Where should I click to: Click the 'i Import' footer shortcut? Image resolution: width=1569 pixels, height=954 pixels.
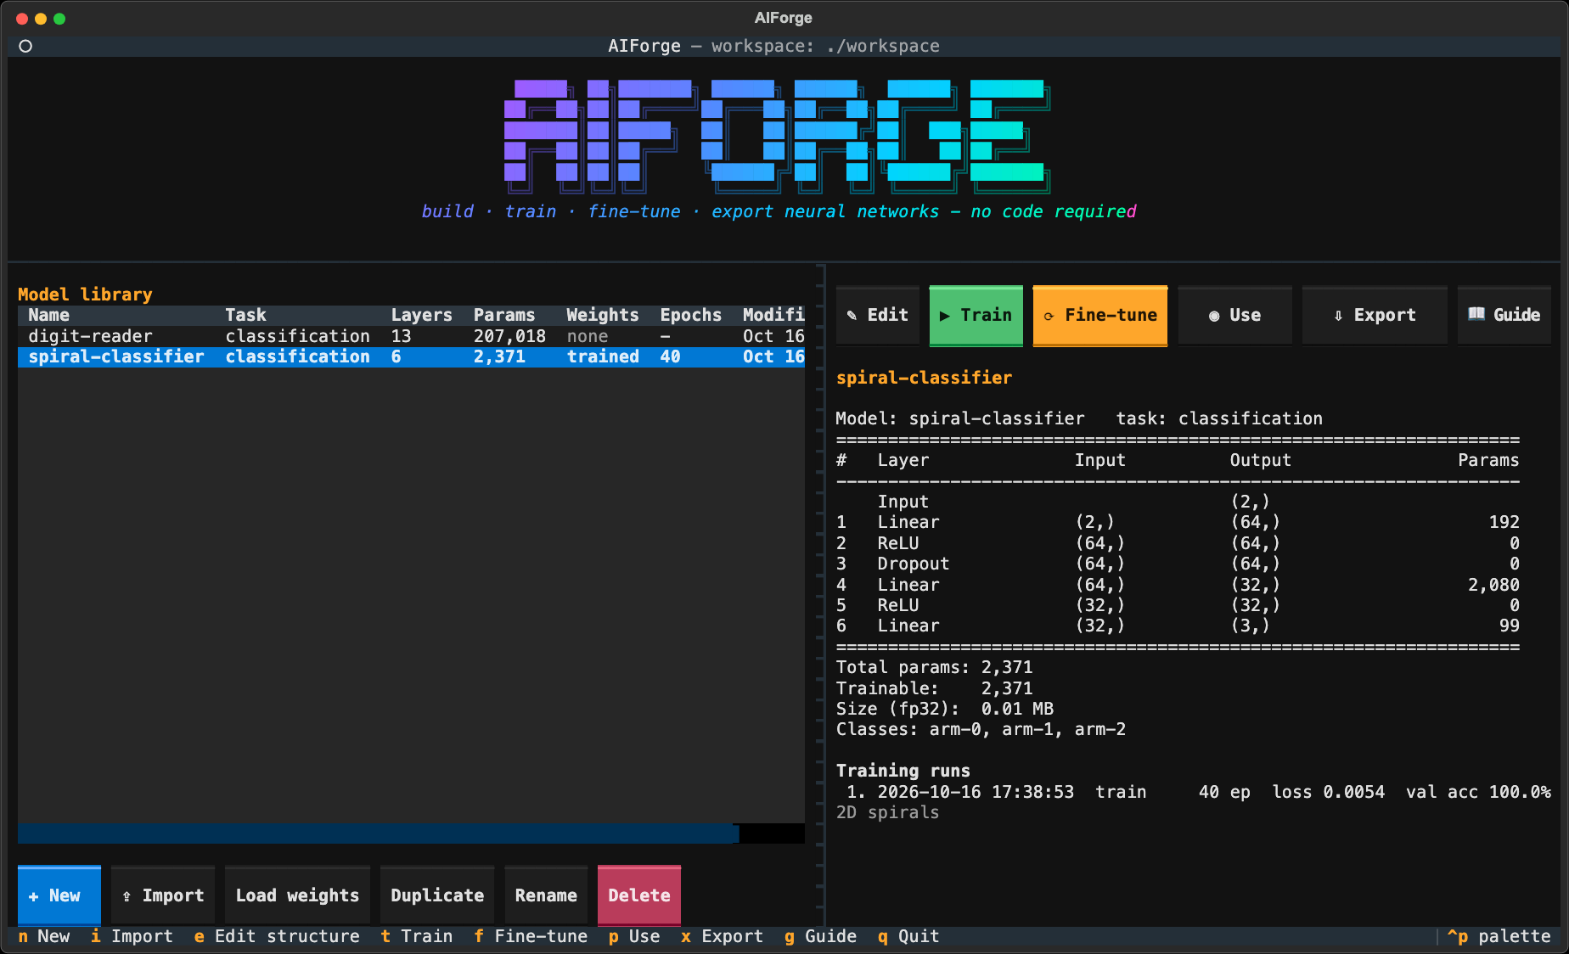[132, 936]
